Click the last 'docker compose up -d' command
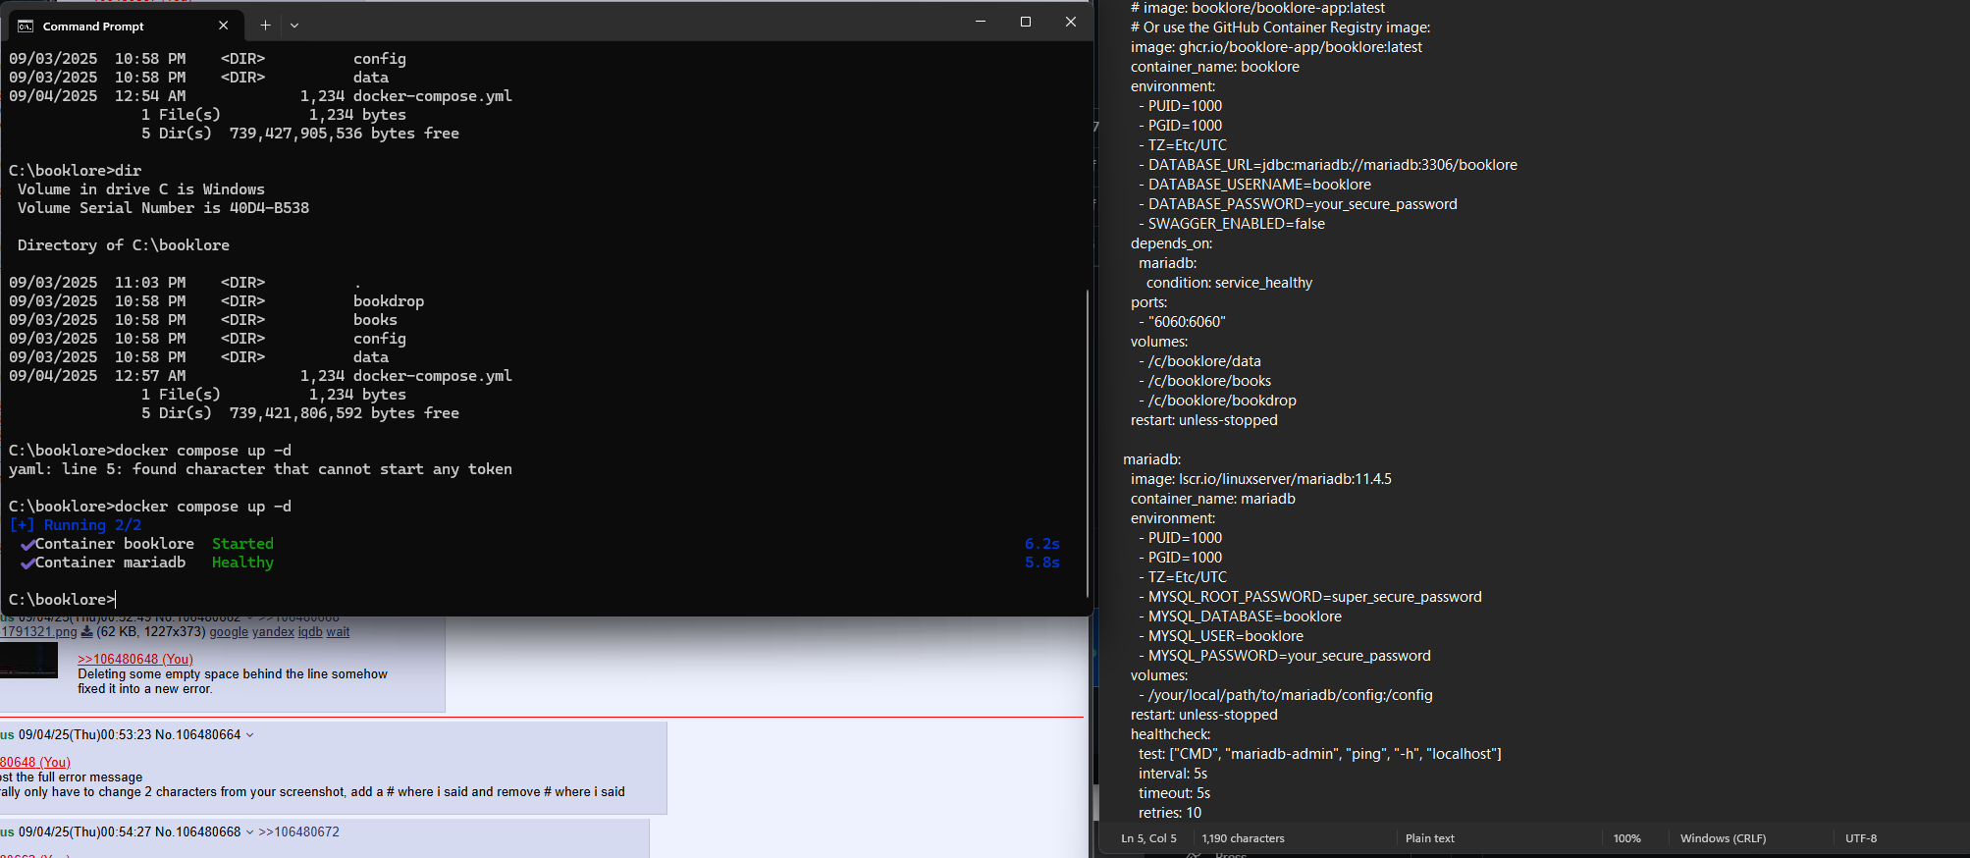 pos(203,507)
